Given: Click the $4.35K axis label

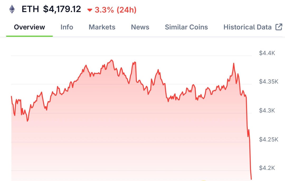Looking at the screenshot, I should 269,82.
